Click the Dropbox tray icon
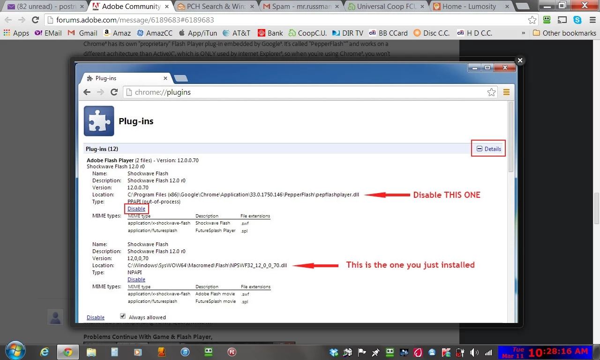Screen dimensions: 600x360 point(334,352)
